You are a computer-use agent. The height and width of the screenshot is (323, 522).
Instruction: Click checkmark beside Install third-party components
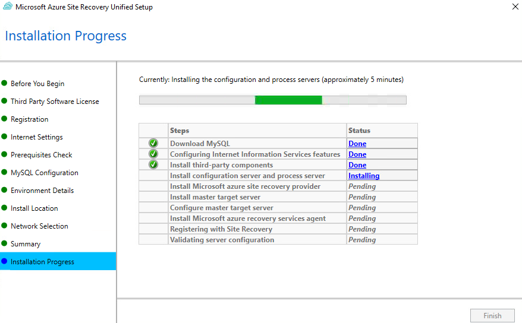point(153,164)
